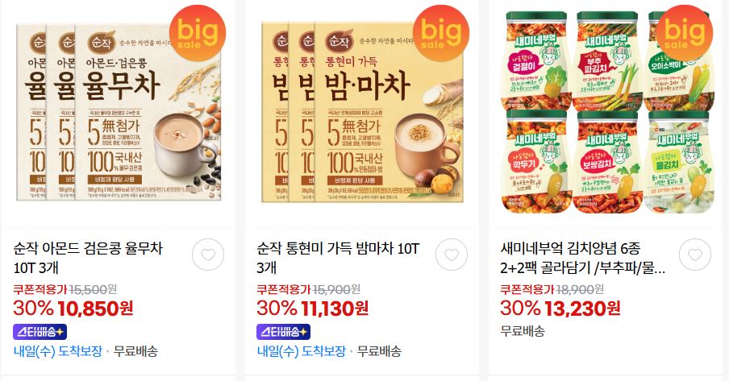Viewport: 729px width, 381px height.
Task: Open 순작 아몬드 검은콩 율무차 10T 3개 title
Action: [88, 258]
